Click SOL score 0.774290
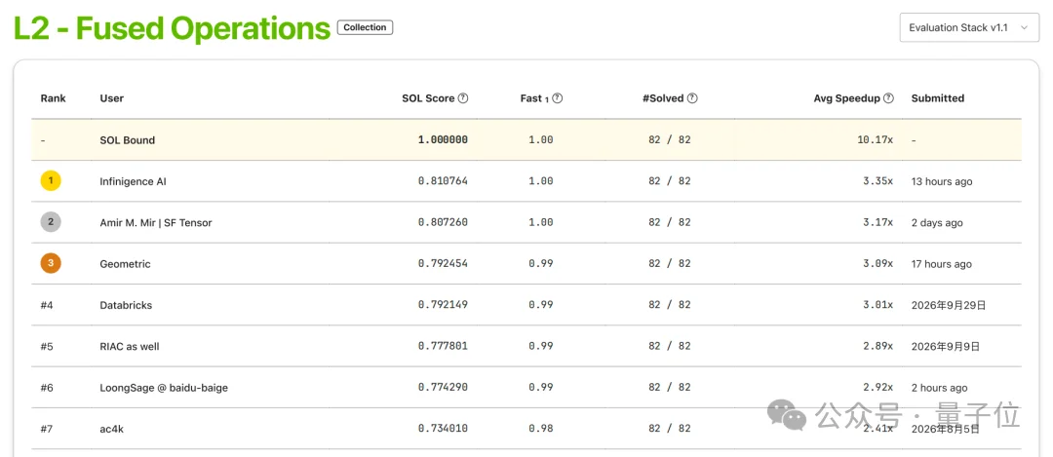1053x457 pixels. (x=443, y=388)
